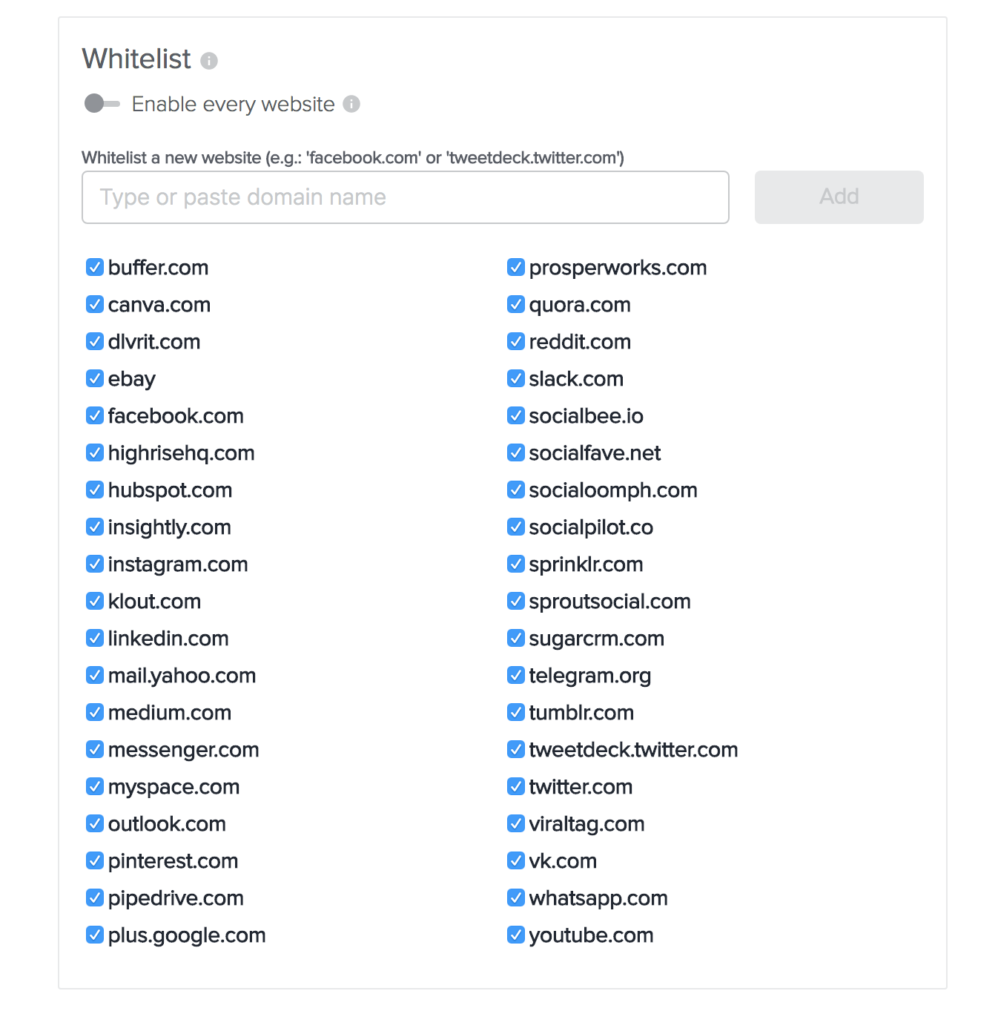Screen dimensions: 998x1034
Task: Uncheck the hubspot.com checkbox
Action: (95, 490)
